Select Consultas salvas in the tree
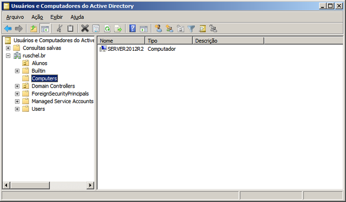 42,48
